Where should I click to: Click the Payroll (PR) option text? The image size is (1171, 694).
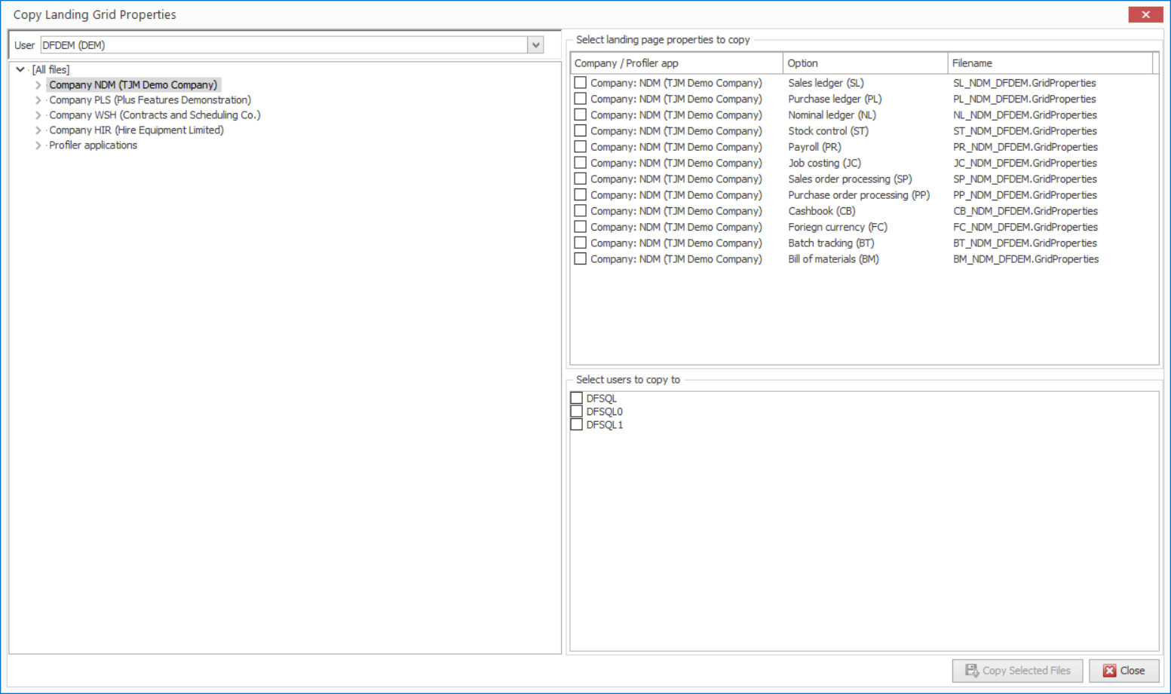pyautogui.click(x=815, y=147)
